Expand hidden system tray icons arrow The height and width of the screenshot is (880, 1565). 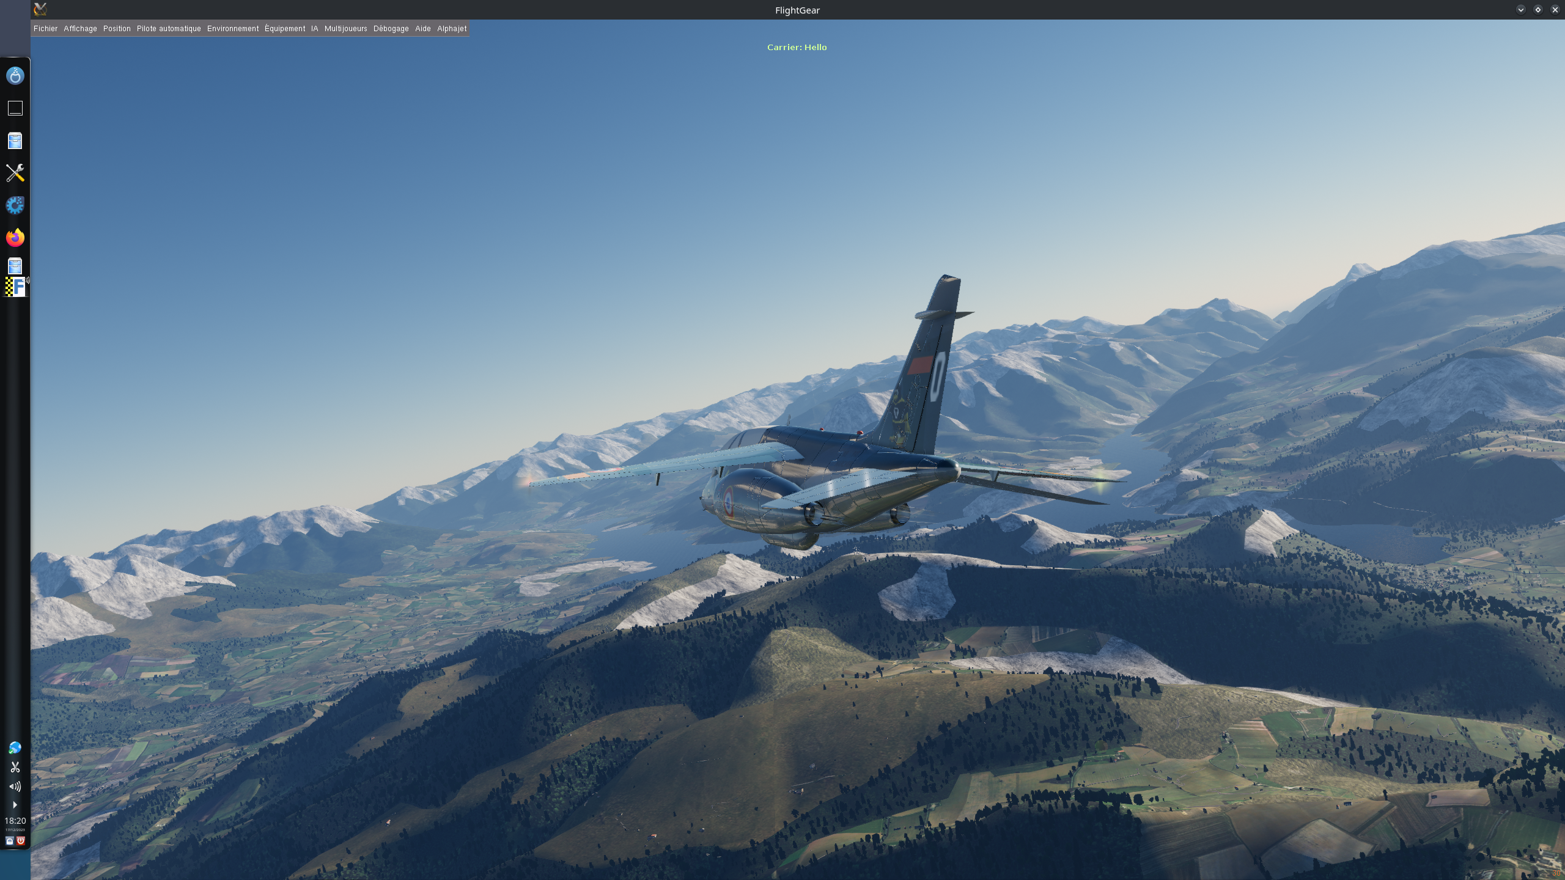click(x=15, y=805)
